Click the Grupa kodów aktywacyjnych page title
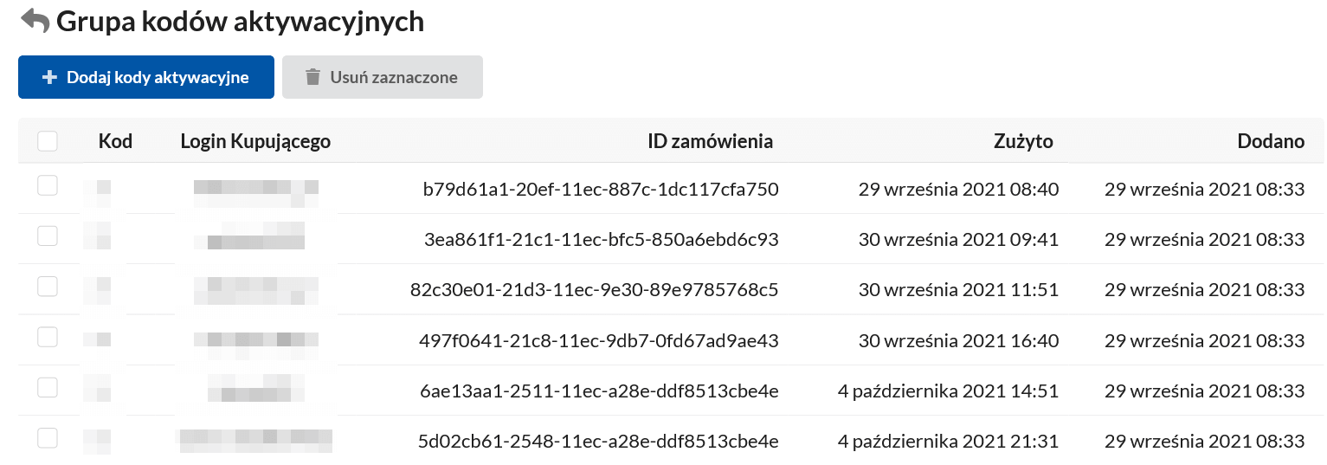1327x465 pixels. pyautogui.click(x=240, y=22)
